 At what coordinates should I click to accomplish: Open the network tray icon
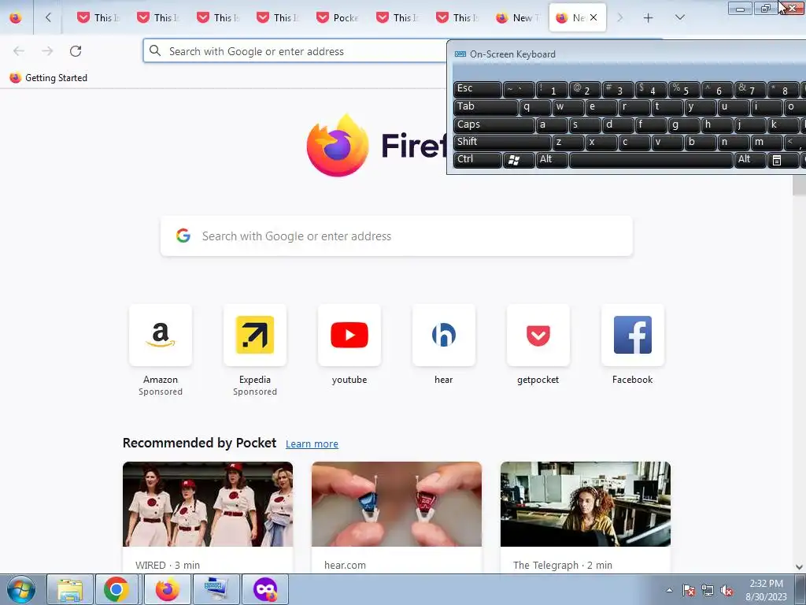point(708,590)
